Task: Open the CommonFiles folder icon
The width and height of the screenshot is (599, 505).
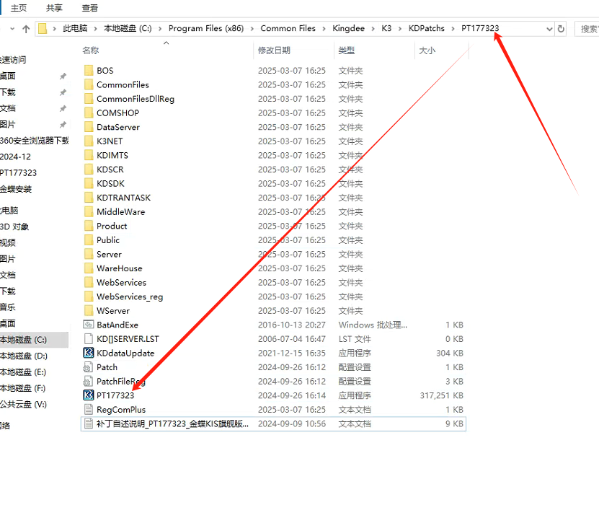Action: (89, 84)
